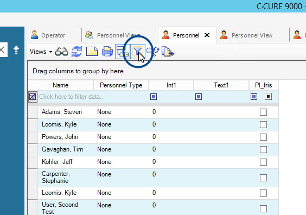The image size is (306, 215).
Task: Sort by PI_Iris column header
Action: (264, 85)
